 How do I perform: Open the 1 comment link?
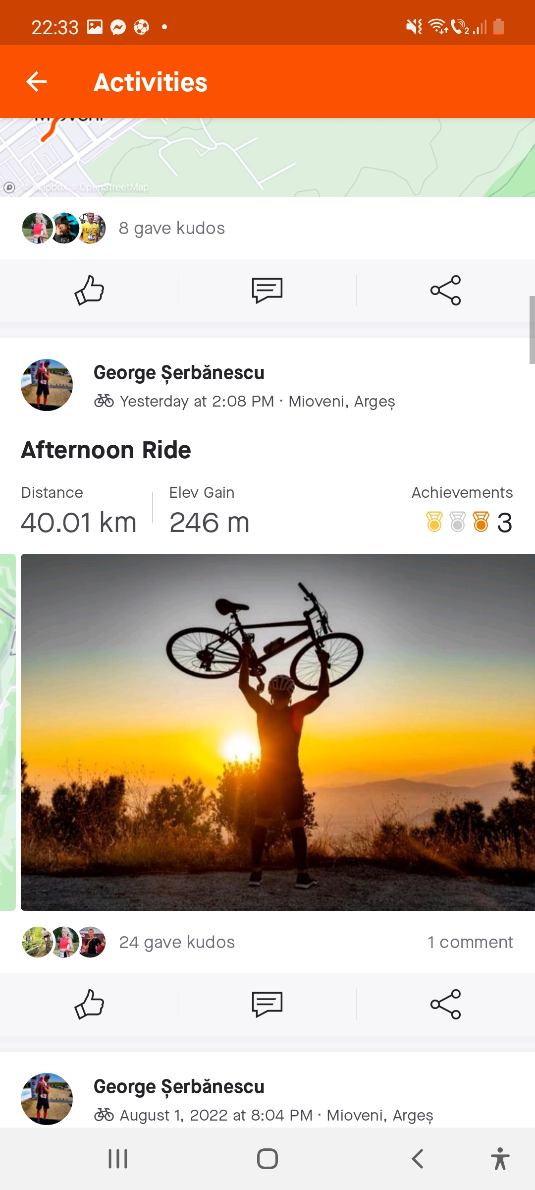click(470, 942)
